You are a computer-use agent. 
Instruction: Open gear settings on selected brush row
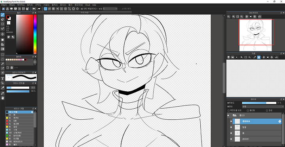(x=32, y=112)
